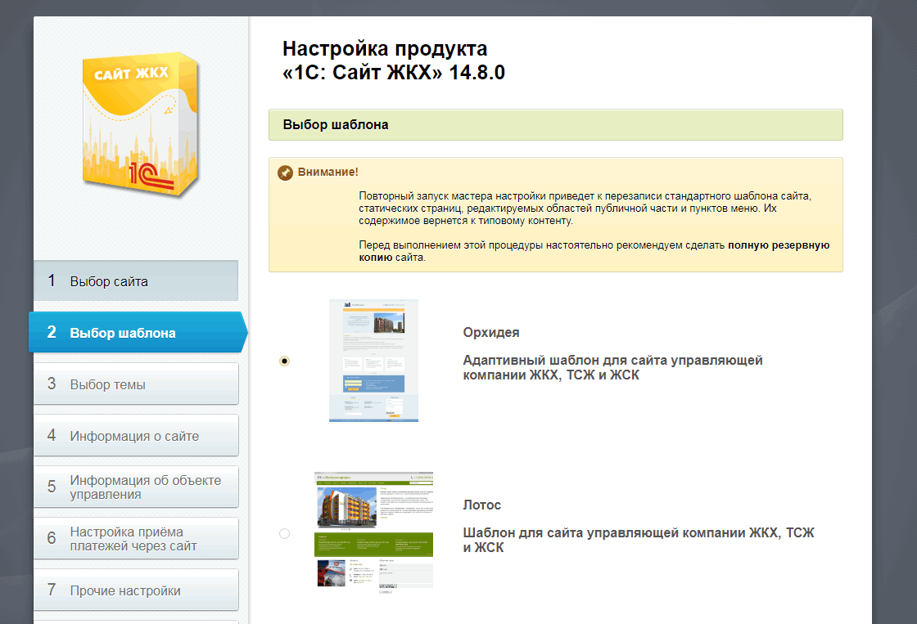Click the Лотос template title
Image resolution: width=917 pixels, height=624 pixels.
(x=482, y=505)
